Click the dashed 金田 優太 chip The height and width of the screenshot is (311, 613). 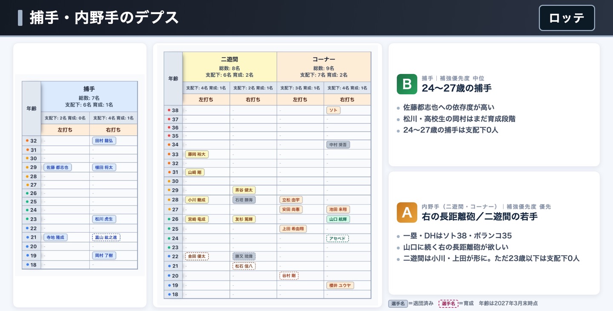[197, 256]
